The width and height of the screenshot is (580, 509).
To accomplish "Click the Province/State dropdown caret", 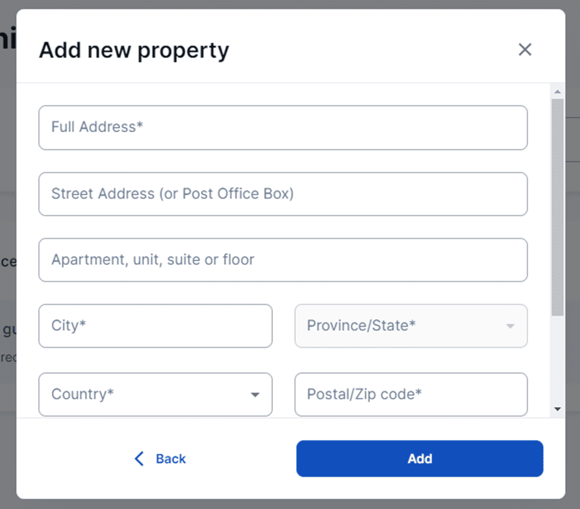I will click(510, 326).
